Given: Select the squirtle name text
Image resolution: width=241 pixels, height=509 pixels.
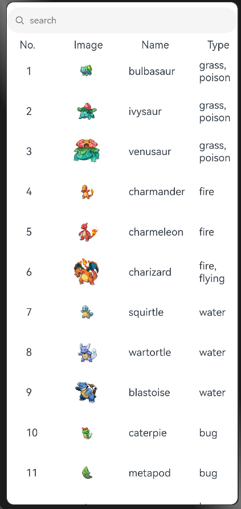Looking at the screenshot, I should tap(146, 312).
